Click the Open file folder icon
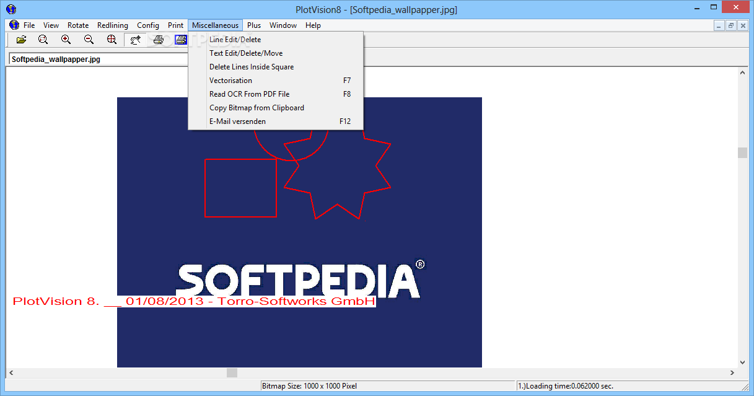 [x=21, y=40]
